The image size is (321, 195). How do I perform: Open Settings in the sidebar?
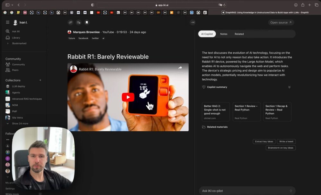[10, 189]
